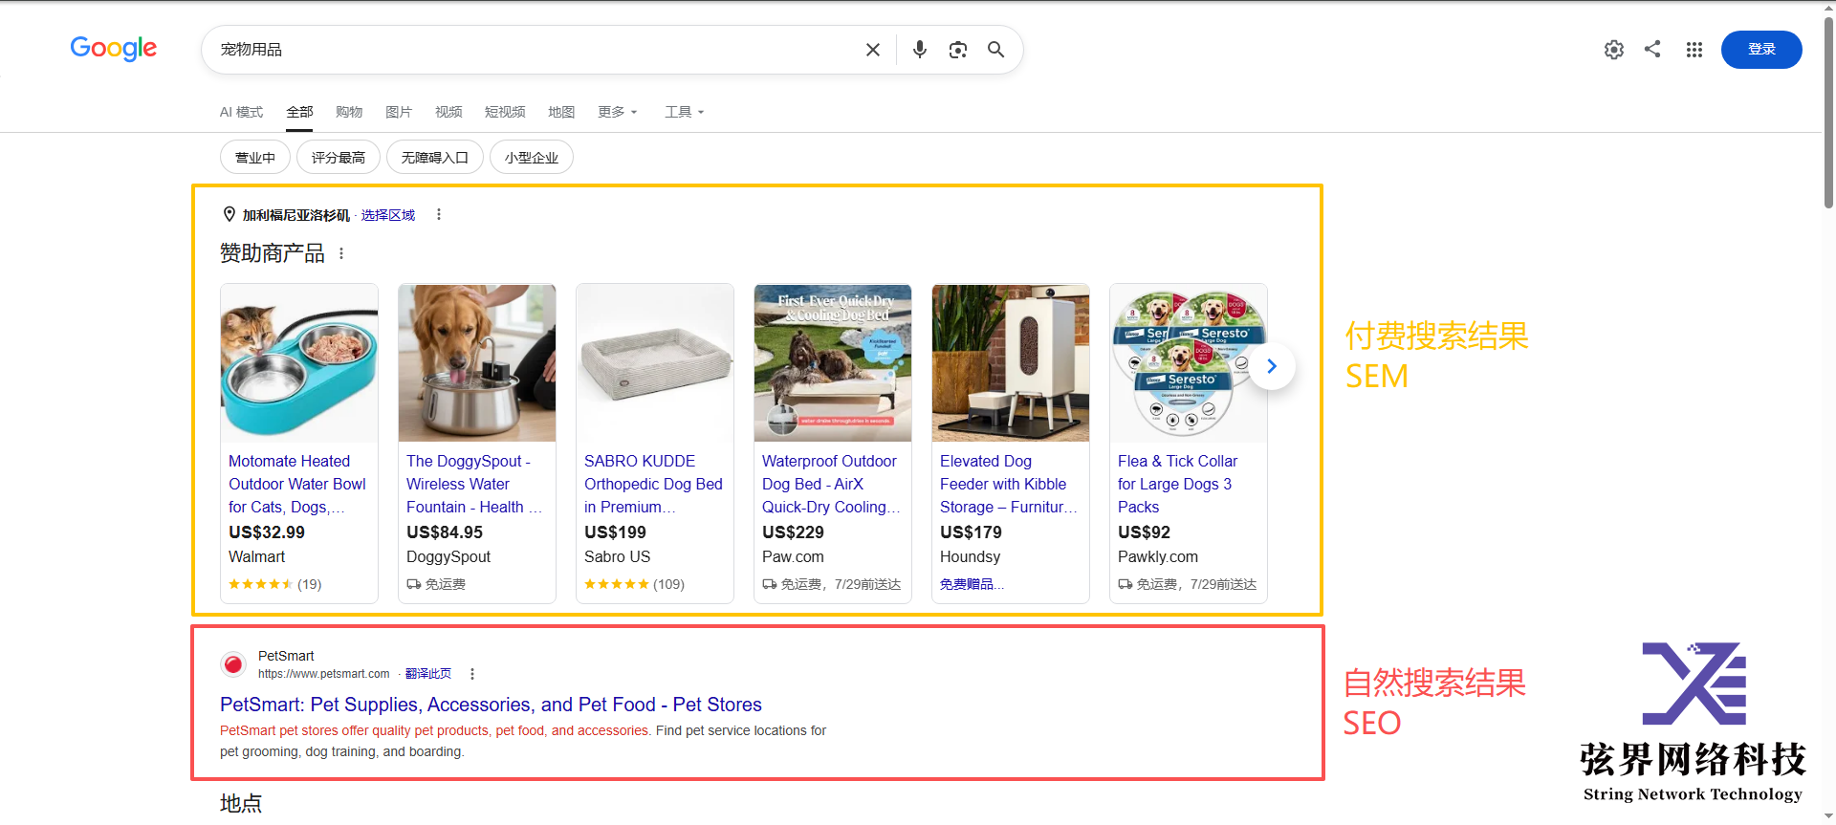
Task: Click the PetSmart red favicon
Action: click(x=232, y=664)
